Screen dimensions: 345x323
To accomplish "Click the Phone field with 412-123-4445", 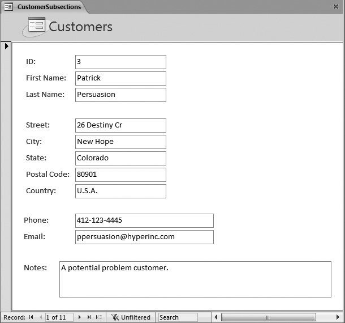I will pyautogui.click(x=144, y=220).
